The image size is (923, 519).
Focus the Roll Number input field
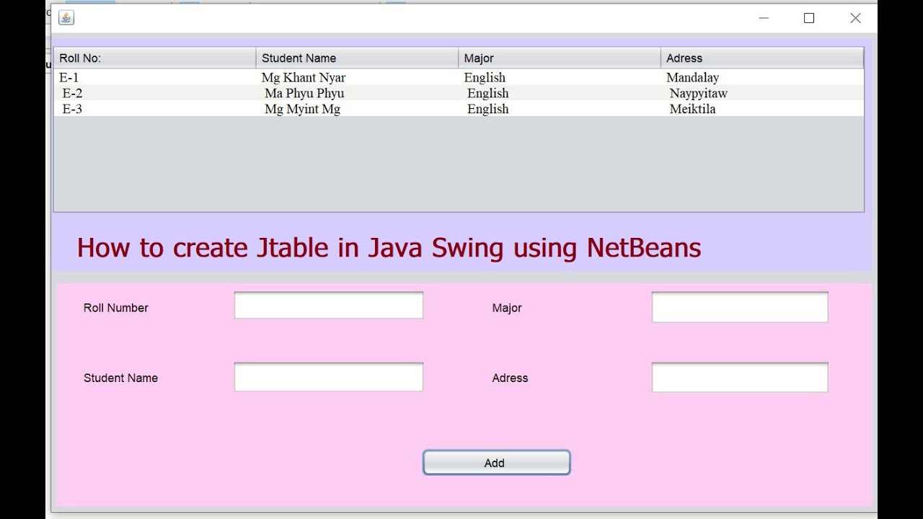(329, 306)
